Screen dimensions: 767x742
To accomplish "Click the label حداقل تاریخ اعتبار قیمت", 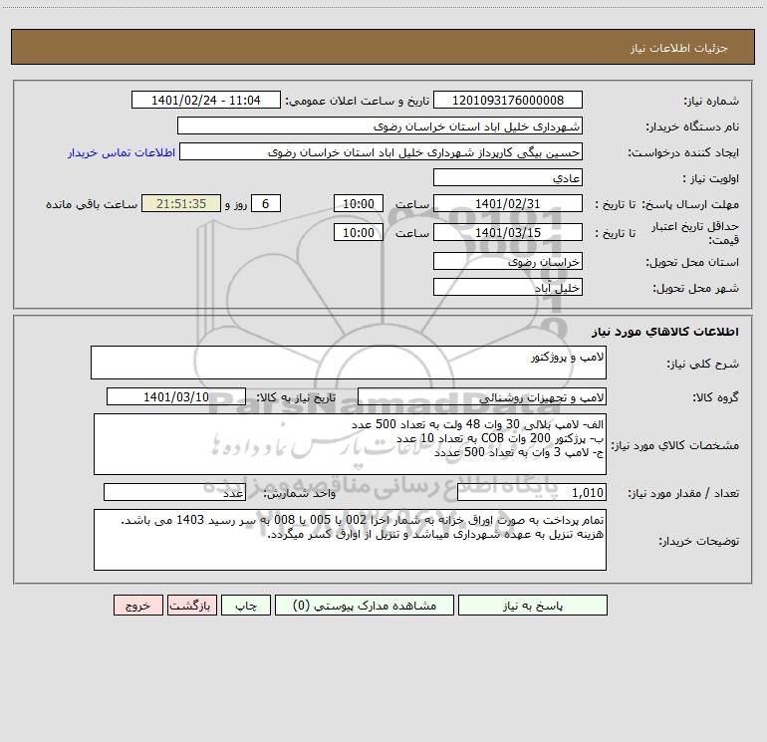I will pyautogui.click(x=695, y=233).
